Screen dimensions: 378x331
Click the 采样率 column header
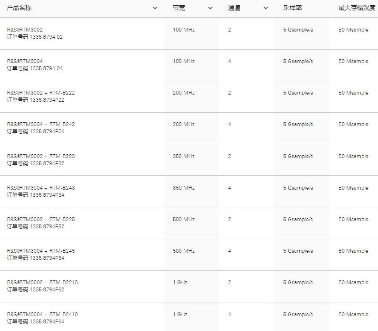292,8
